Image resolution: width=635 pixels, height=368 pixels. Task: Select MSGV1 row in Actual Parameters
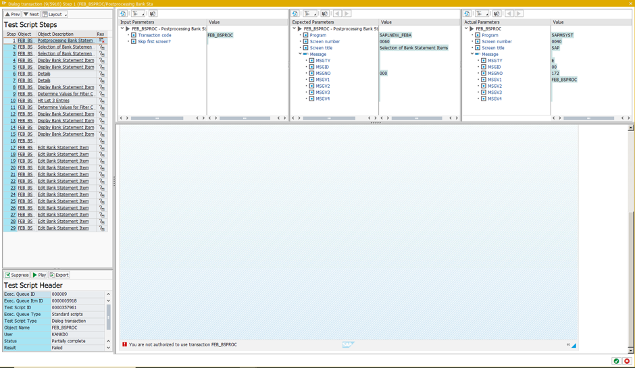[494, 80]
